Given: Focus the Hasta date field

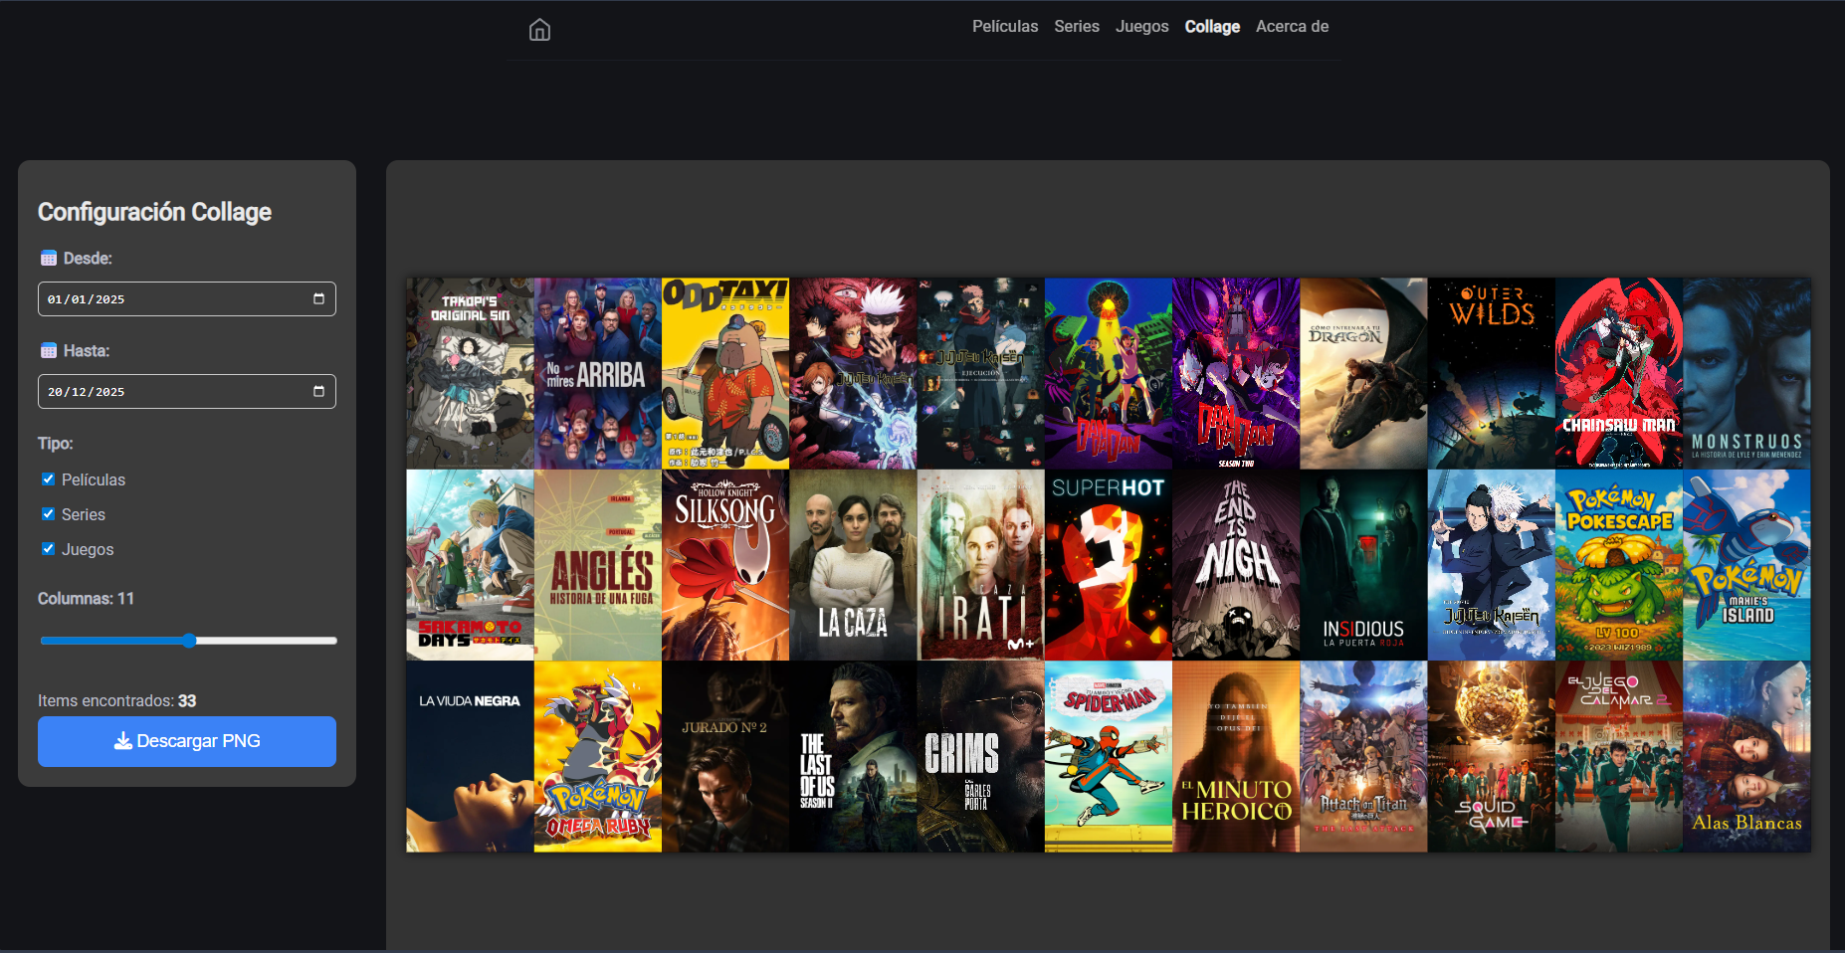Looking at the screenshot, I should 187,391.
